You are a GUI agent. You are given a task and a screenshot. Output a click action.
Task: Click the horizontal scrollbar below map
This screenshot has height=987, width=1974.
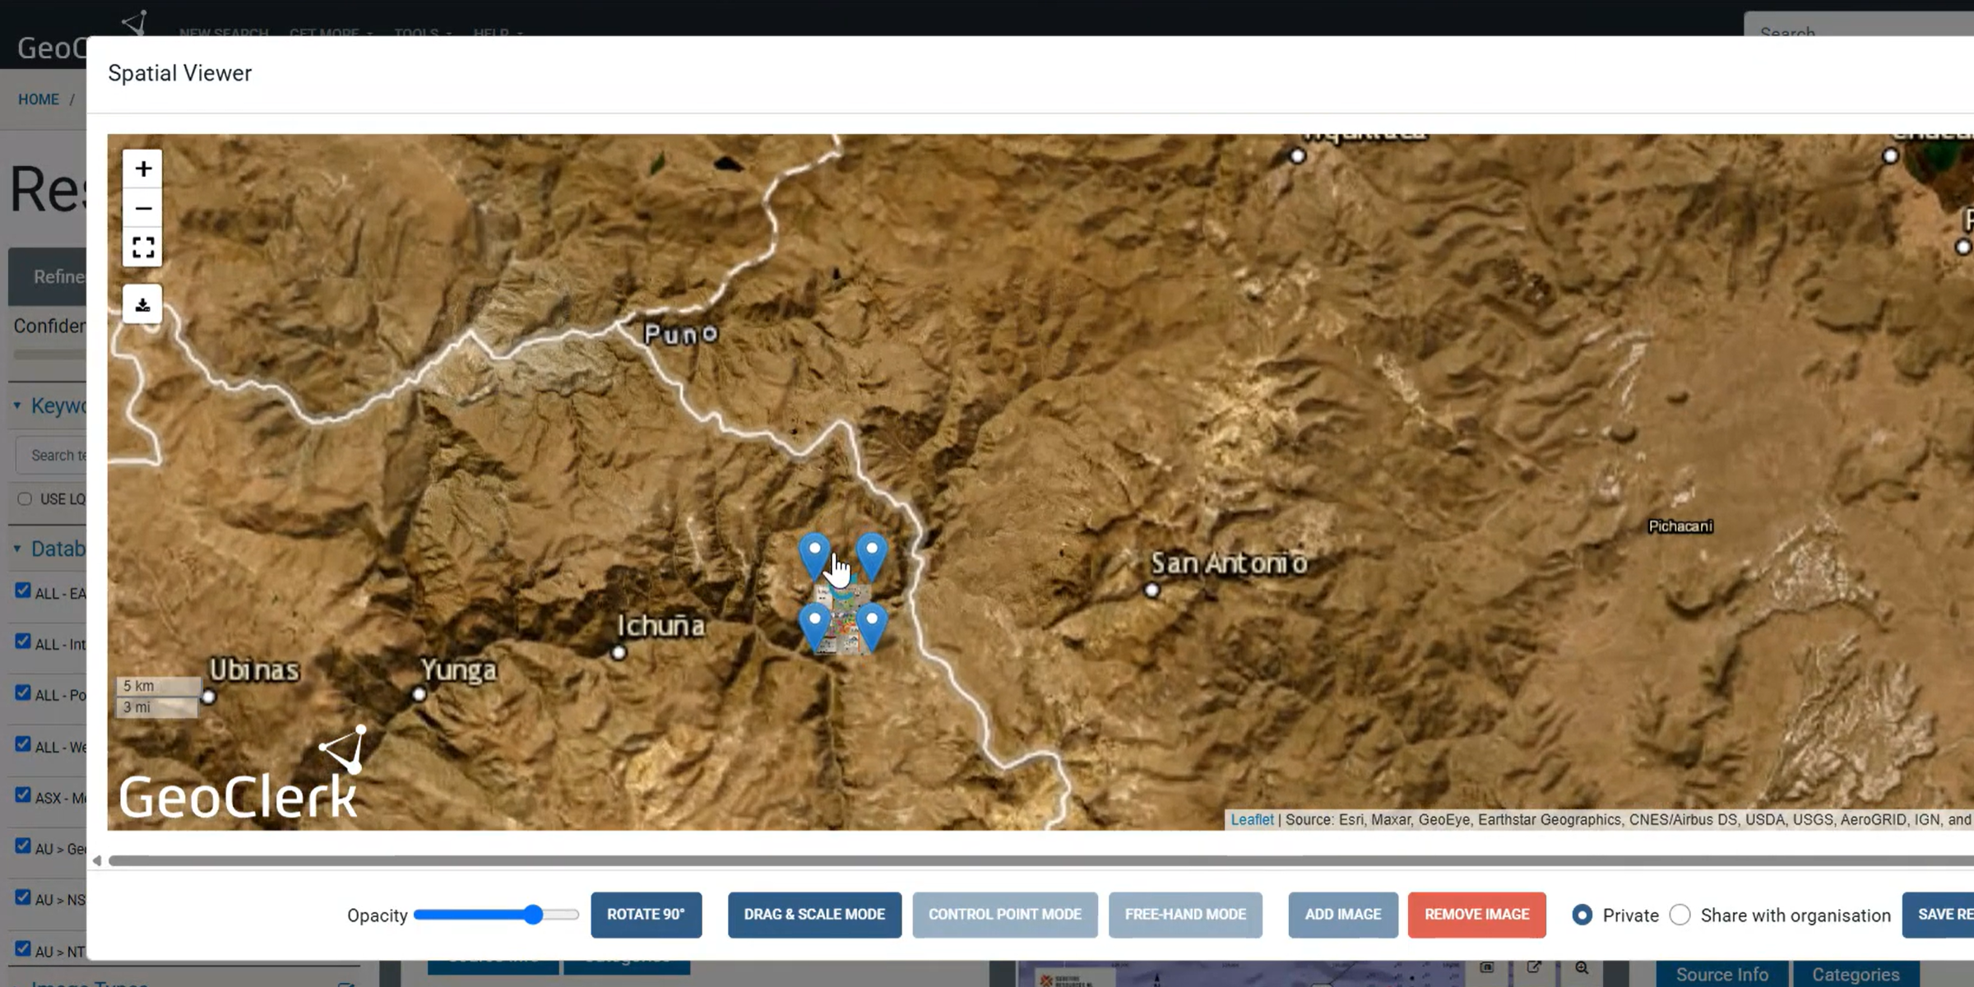pyautogui.click(x=1040, y=860)
